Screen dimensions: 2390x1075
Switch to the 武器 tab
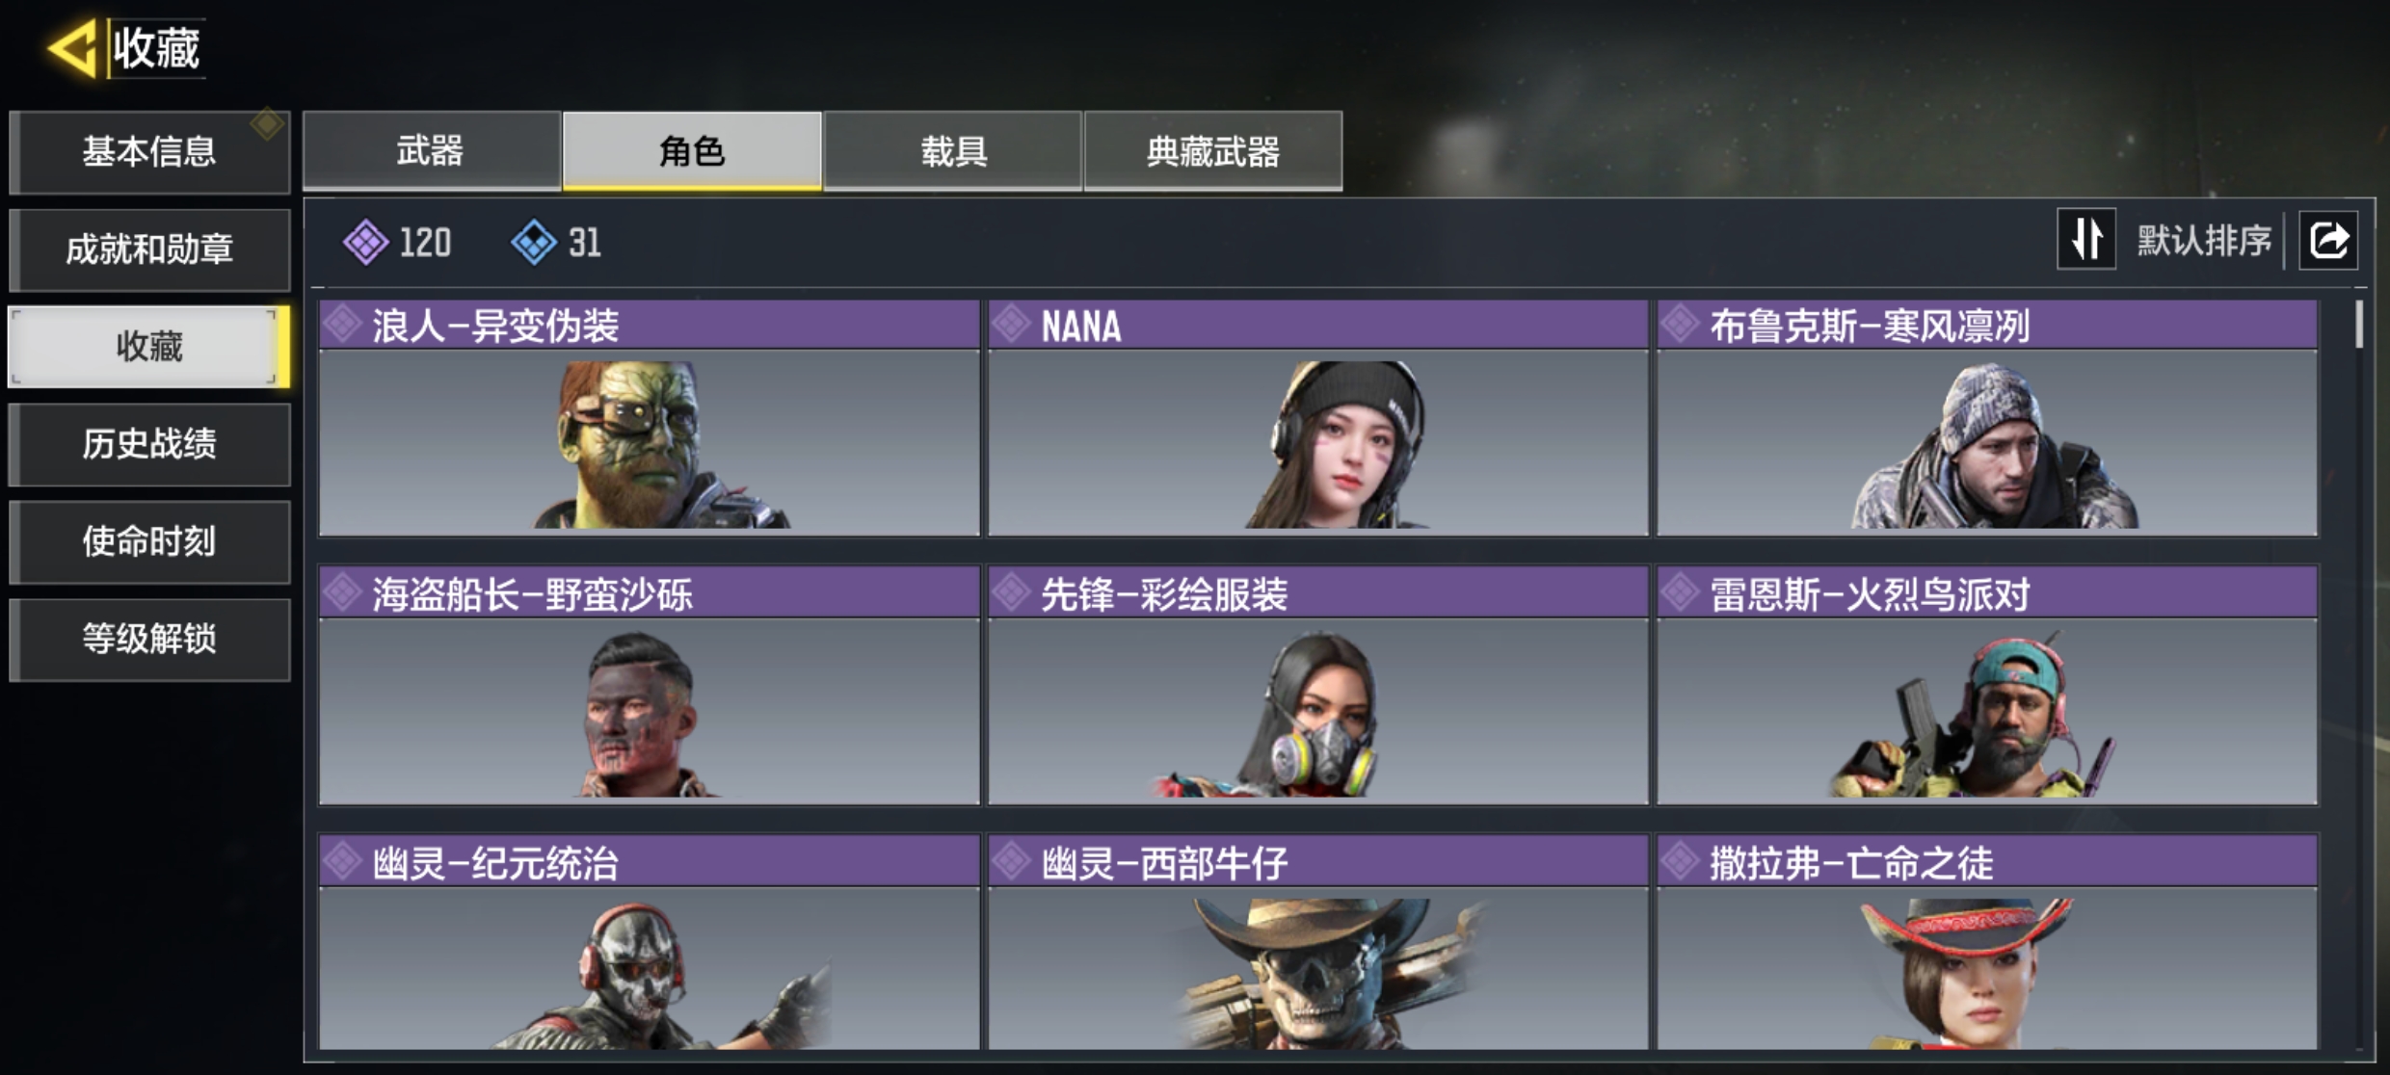[x=432, y=151]
